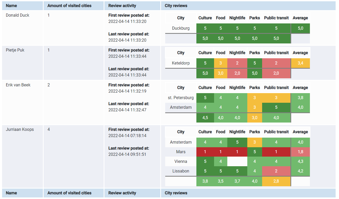Screen dimensions: 339x199
Task: Click the empty Vienna Nightlife cell
Action: (237, 161)
